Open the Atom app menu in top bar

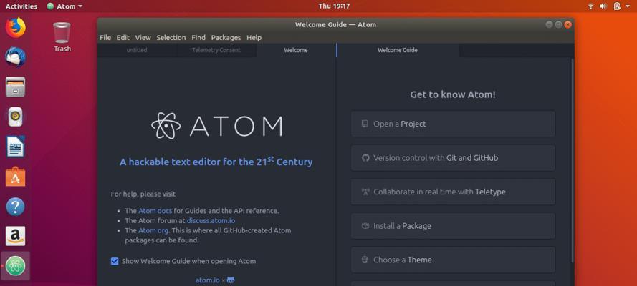coord(64,6)
